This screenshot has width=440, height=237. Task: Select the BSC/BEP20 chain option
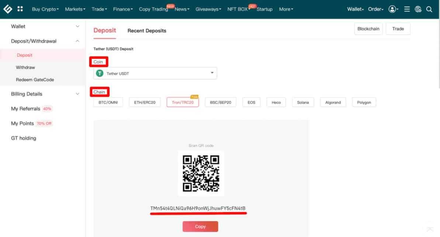pos(220,102)
